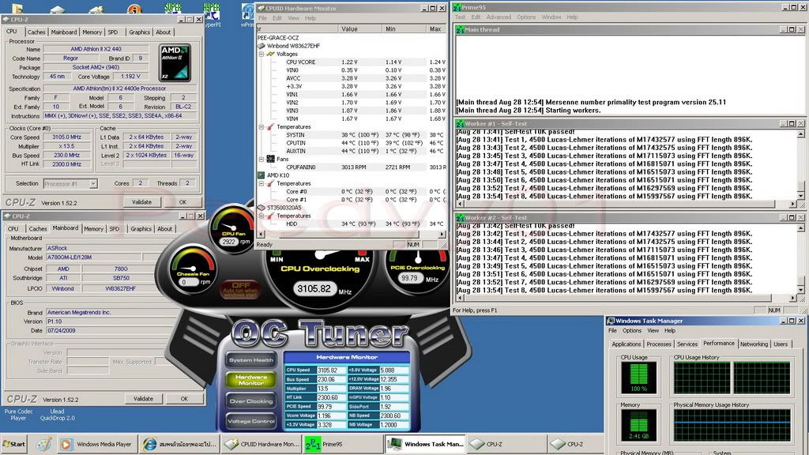Click the Ulead QuickDrop 2.0 desktop shortcut
The image size is (809, 455).
point(57,415)
